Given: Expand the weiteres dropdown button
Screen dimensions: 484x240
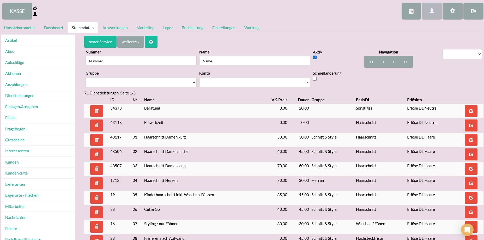Looking at the screenshot, I should pyautogui.click(x=130, y=42).
